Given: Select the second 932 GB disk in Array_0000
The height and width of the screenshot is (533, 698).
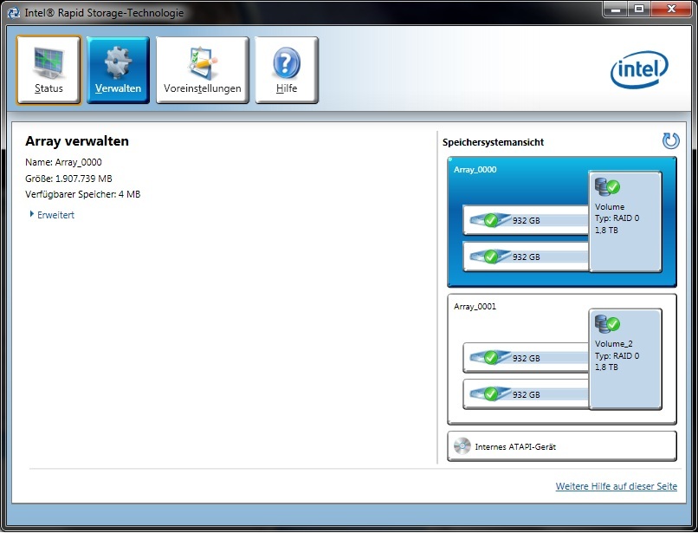Looking at the screenshot, I should [526, 257].
